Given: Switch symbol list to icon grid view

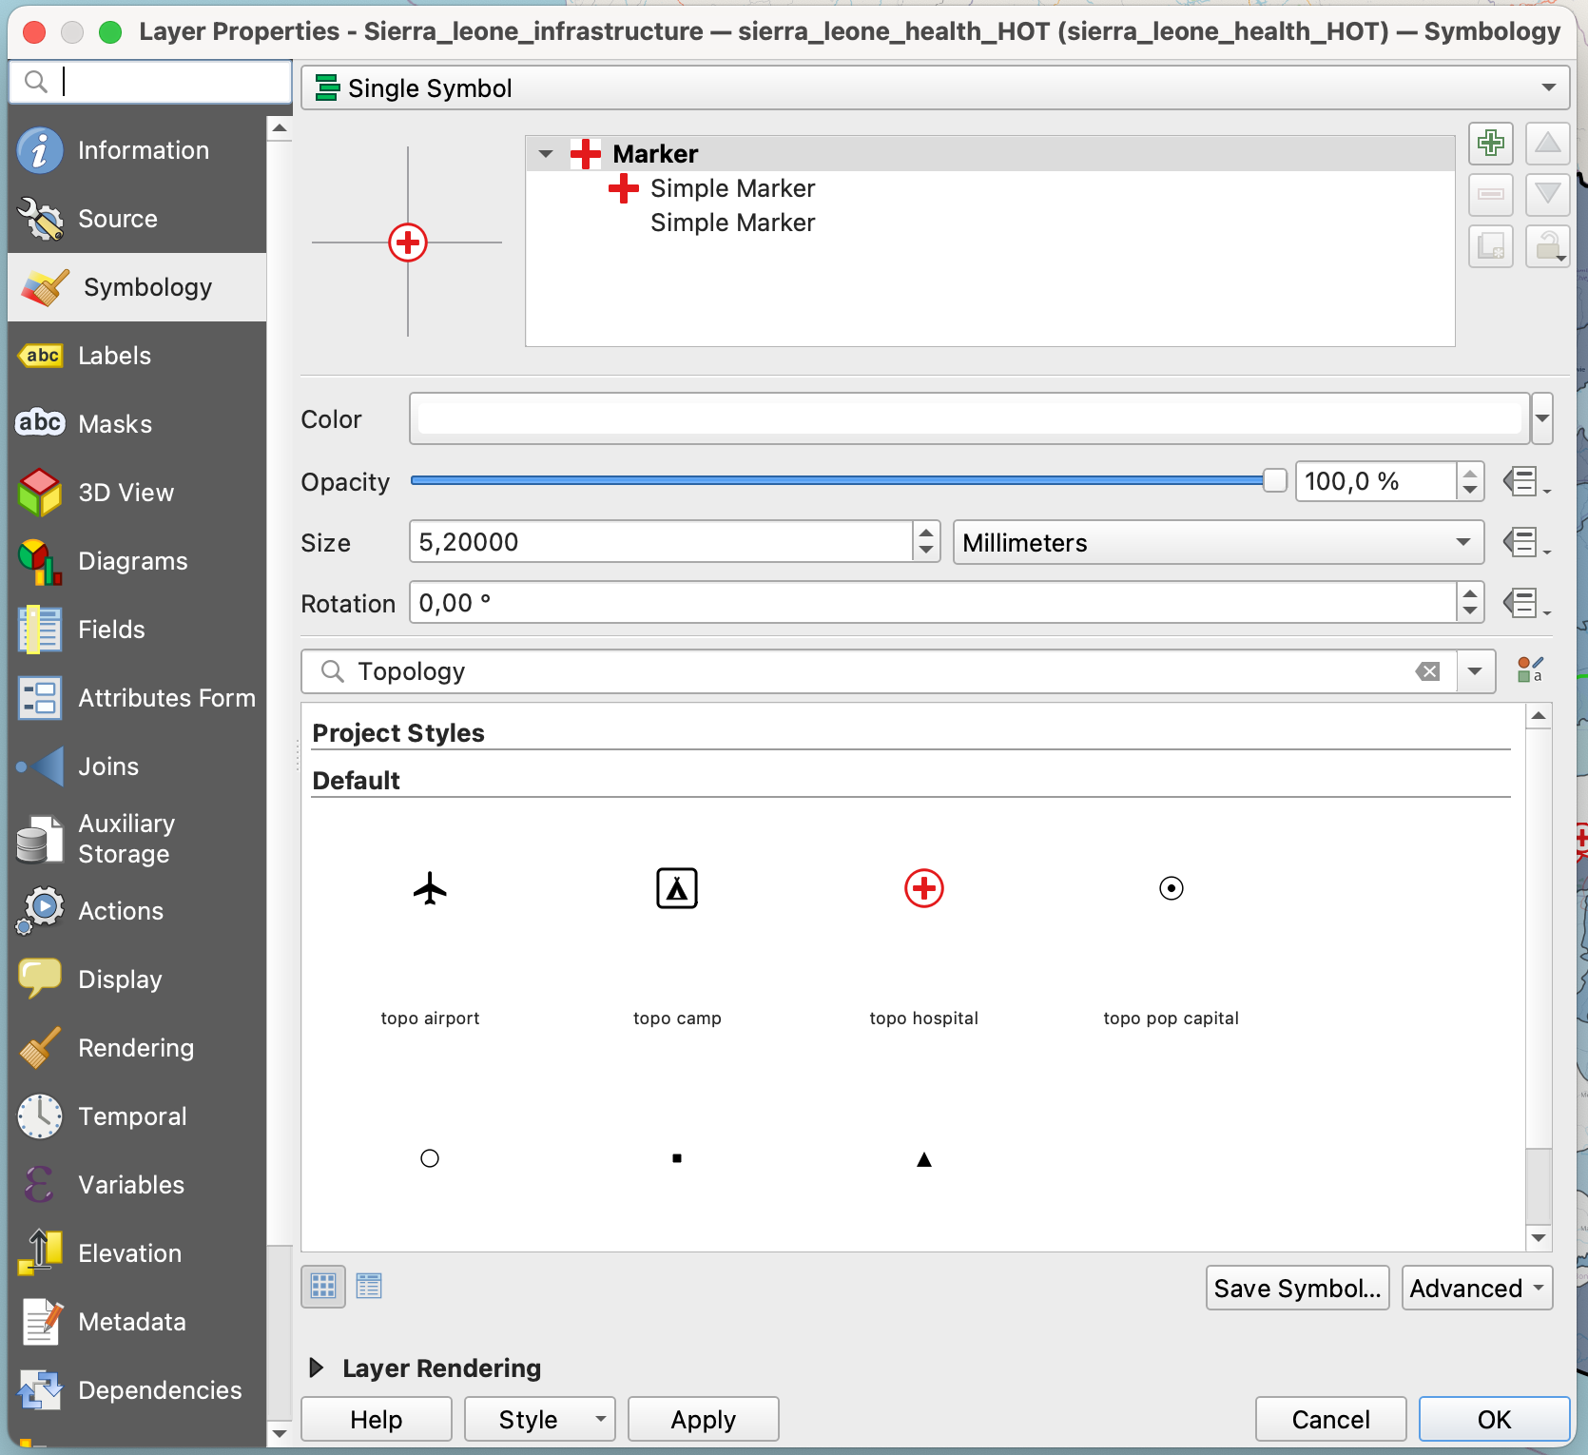Looking at the screenshot, I should (323, 1287).
